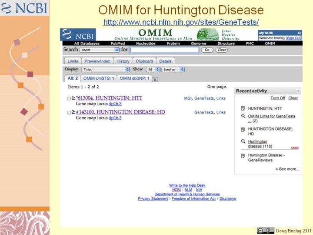Turn Off recent activity tracking
Image resolution: width=313 pixels, height=235 pixels.
(278, 98)
